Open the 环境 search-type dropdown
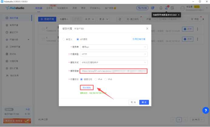 tap(150, 19)
